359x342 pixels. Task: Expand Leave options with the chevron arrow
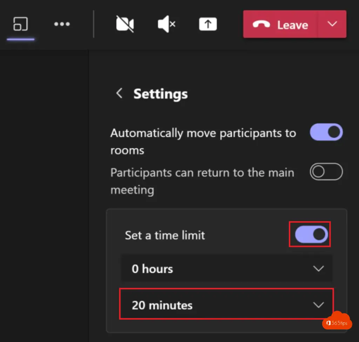point(332,24)
